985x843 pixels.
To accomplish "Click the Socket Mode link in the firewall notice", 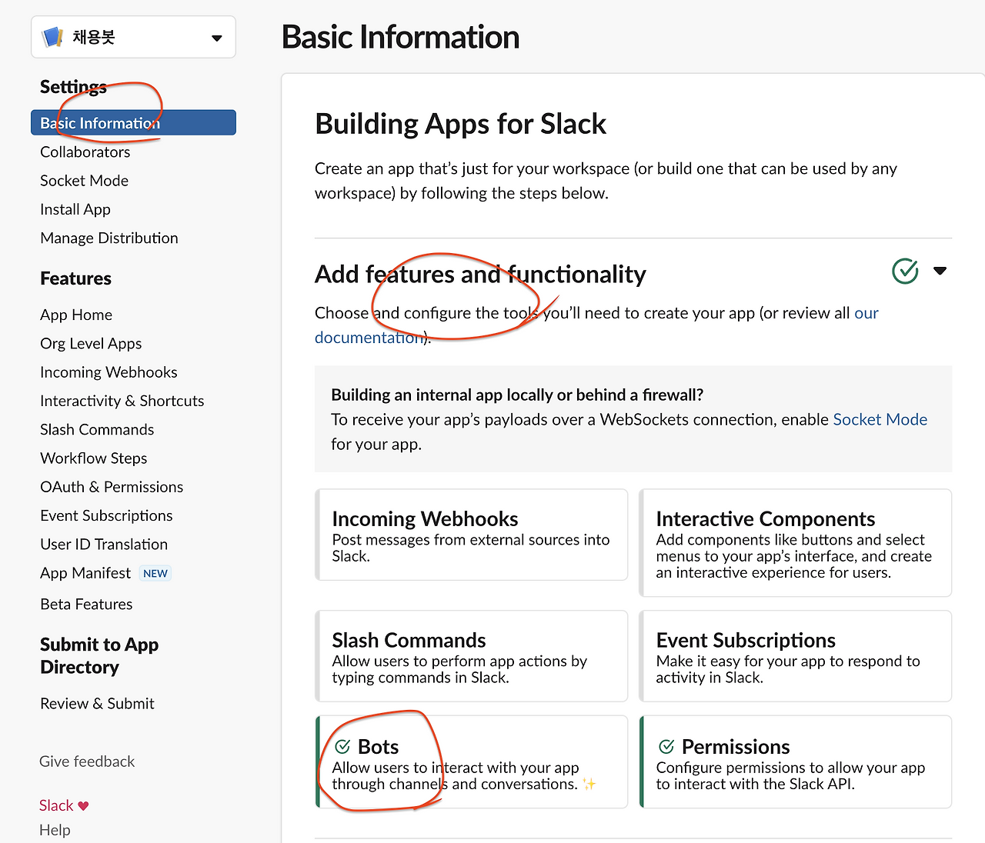I will (x=880, y=419).
